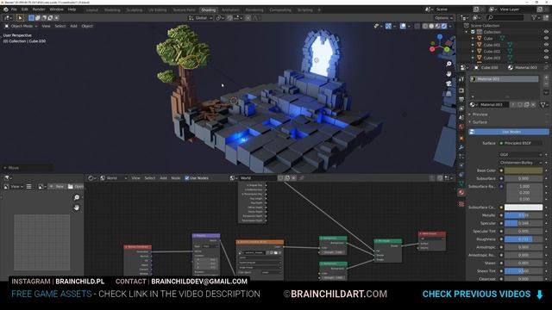Image resolution: width=552 pixels, height=310 pixels.
Task: Click the blue Use Nodes button
Action: point(508,132)
